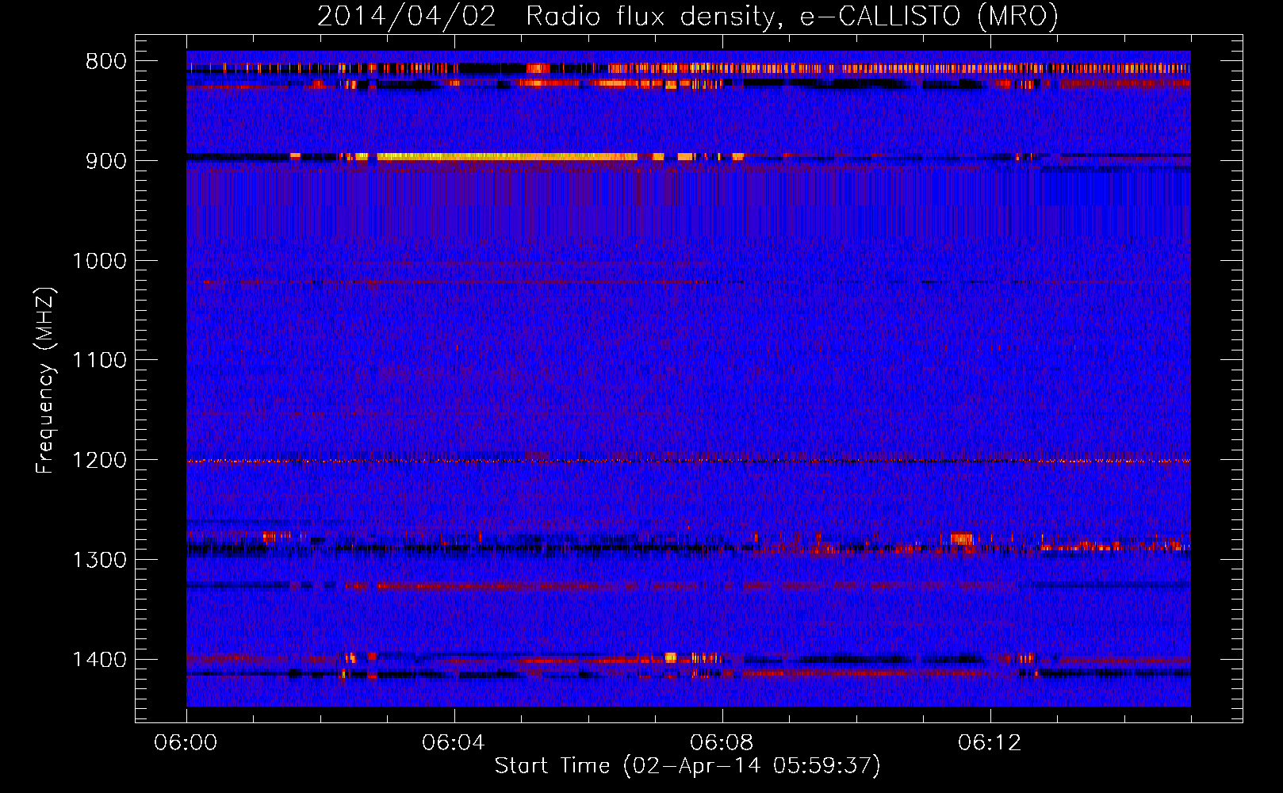Click the '06:08' time axis label
Image resolution: width=1283 pixels, height=793 pixels.
point(722,743)
